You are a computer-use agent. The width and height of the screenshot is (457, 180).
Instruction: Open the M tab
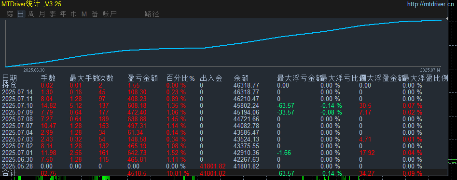[84, 14]
